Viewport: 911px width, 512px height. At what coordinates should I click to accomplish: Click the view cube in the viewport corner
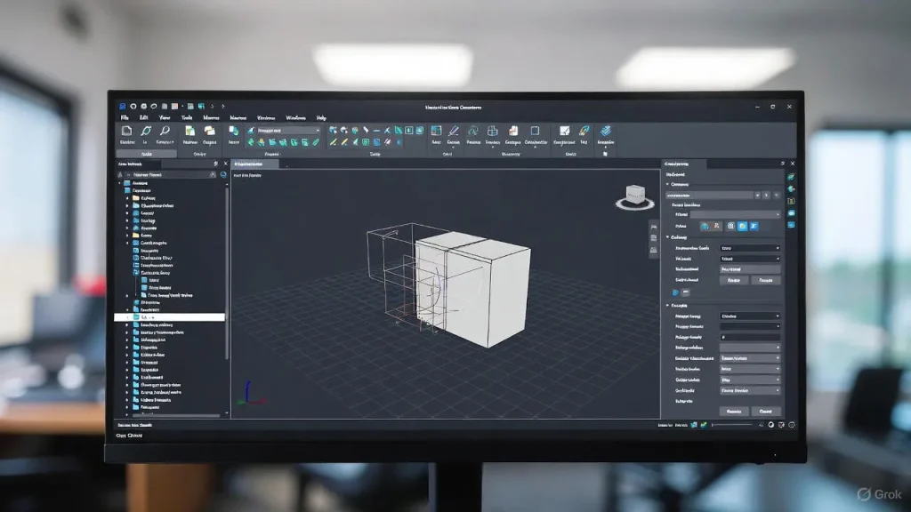coord(634,196)
